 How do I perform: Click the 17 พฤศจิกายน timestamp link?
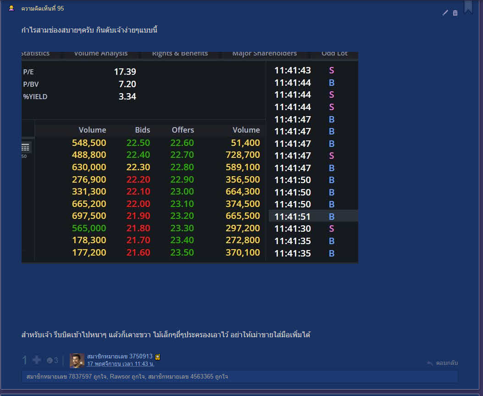click(x=121, y=363)
